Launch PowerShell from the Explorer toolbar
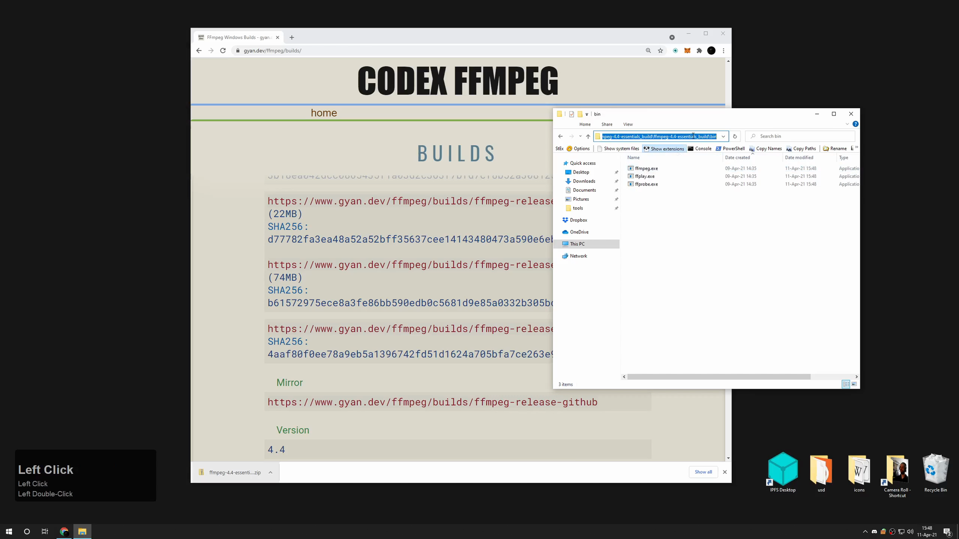959x539 pixels. [730, 149]
